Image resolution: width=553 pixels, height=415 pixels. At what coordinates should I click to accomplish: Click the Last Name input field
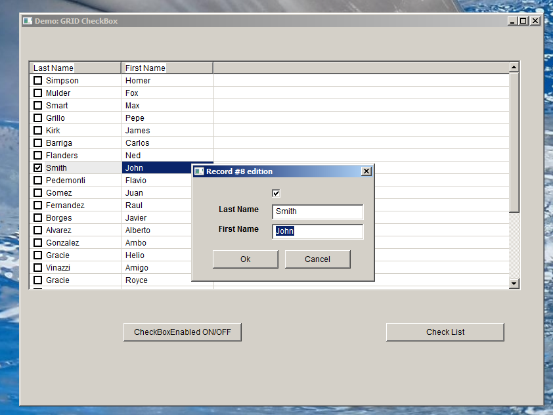(x=317, y=211)
